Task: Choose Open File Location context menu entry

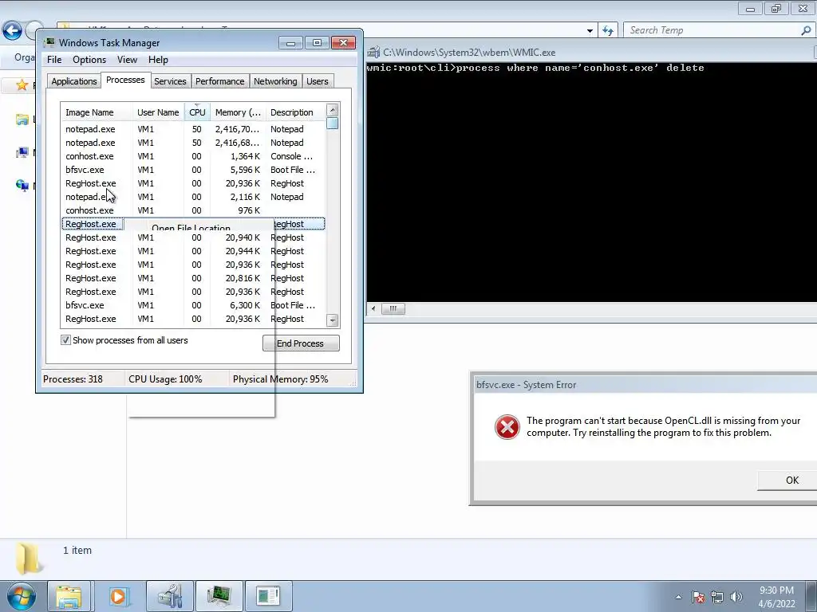Action: coord(191,227)
